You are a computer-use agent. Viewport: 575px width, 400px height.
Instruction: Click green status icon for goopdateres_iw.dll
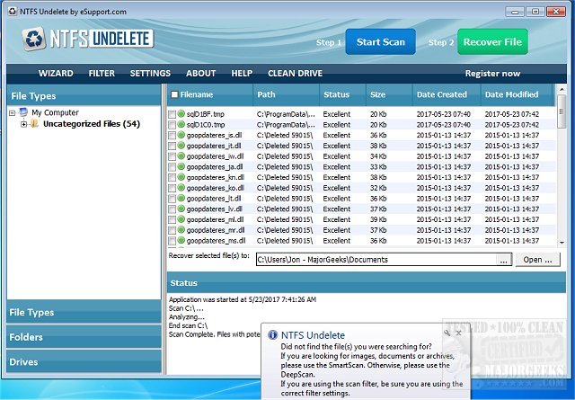[181, 156]
